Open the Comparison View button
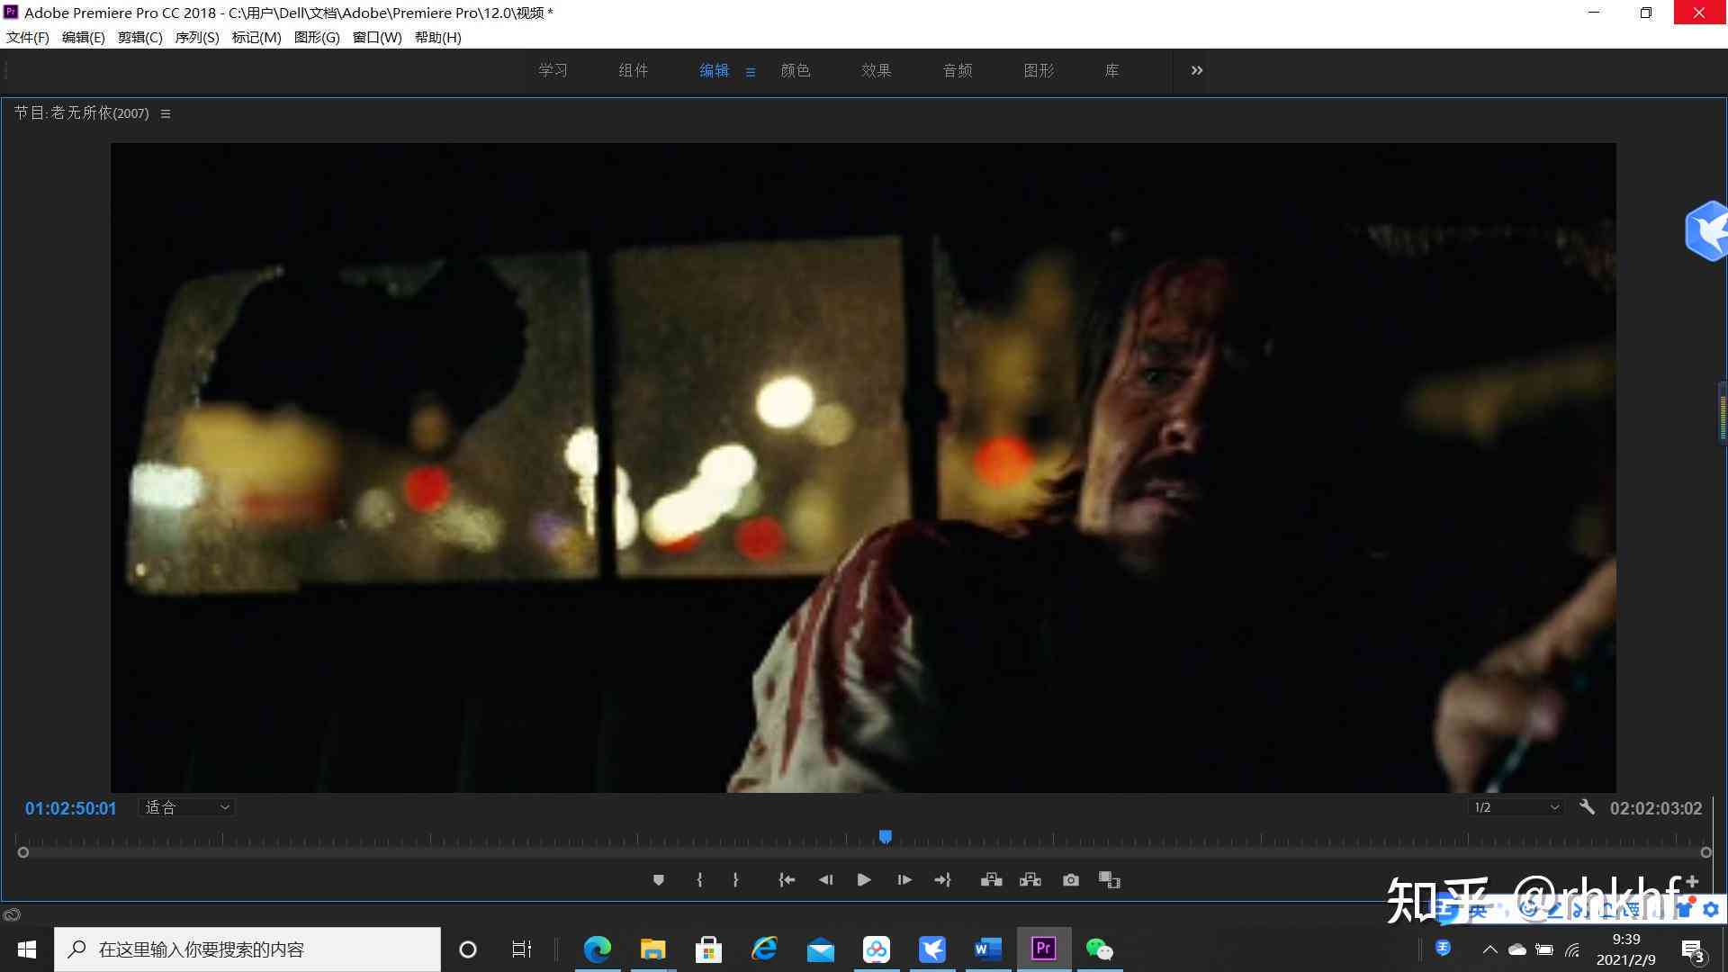The height and width of the screenshot is (972, 1728). pyautogui.click(x=1109, y=880)
